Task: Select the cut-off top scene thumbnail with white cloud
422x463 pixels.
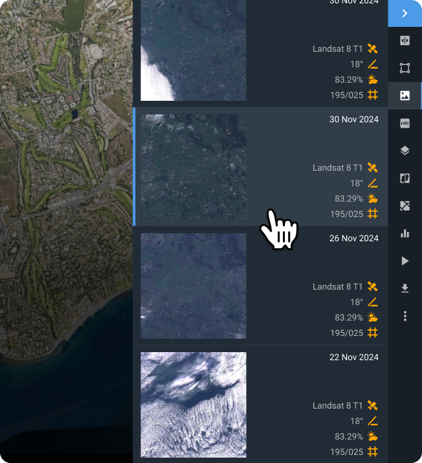Action: coord(194,50)
